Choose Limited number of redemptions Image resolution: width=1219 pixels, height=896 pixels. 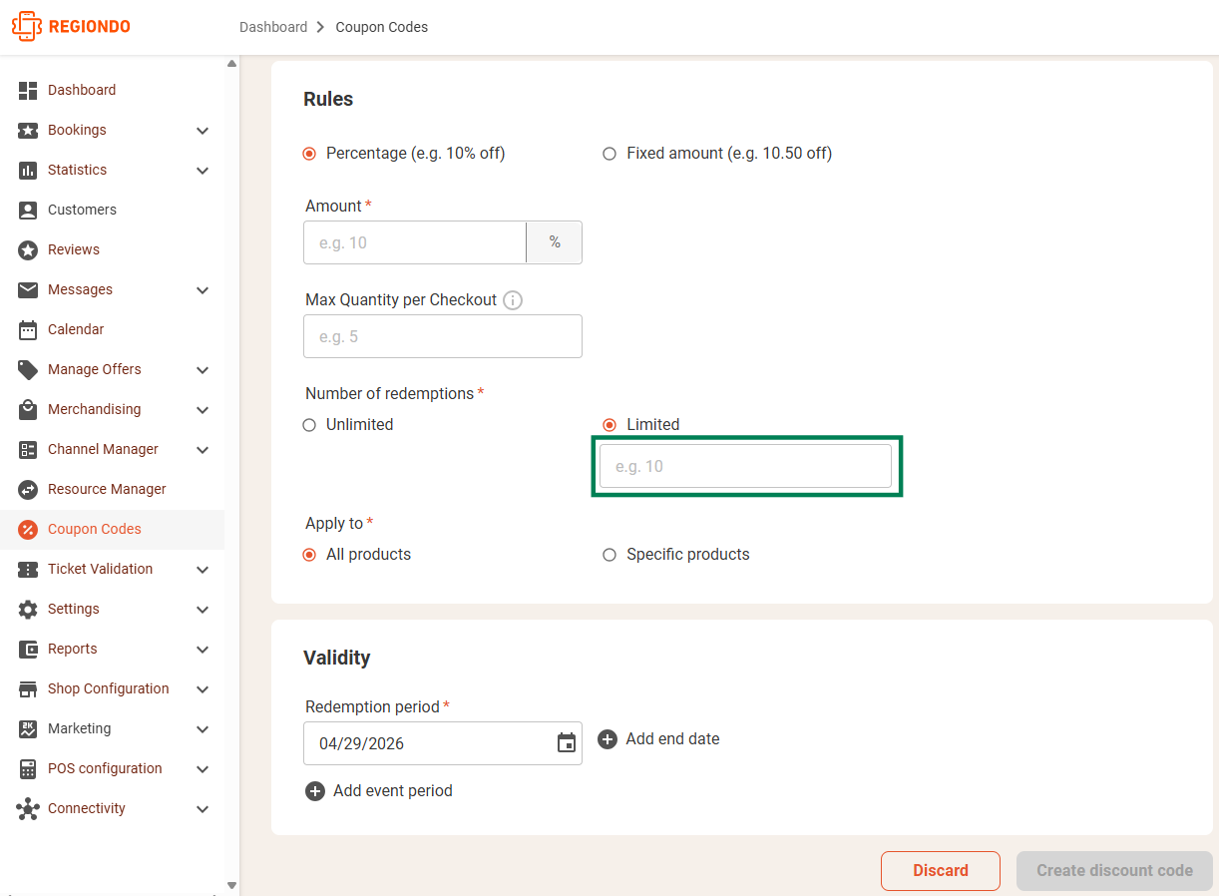pos(609,425)
